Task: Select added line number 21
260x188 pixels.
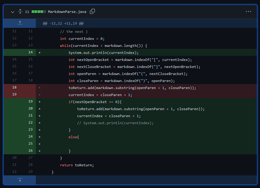Action: pos(30,115)
